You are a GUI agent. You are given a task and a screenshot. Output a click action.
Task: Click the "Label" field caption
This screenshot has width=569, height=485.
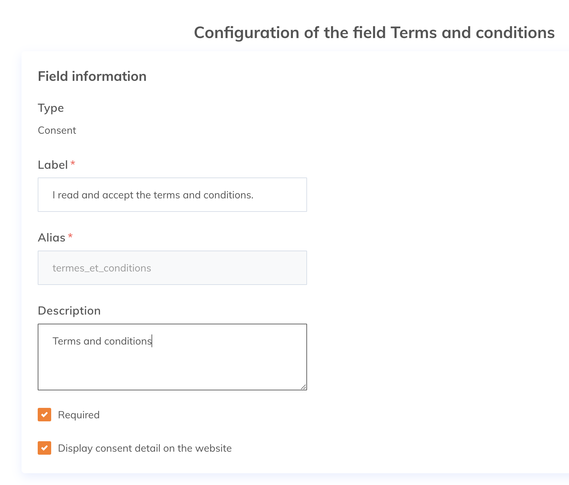pos(53,165)
